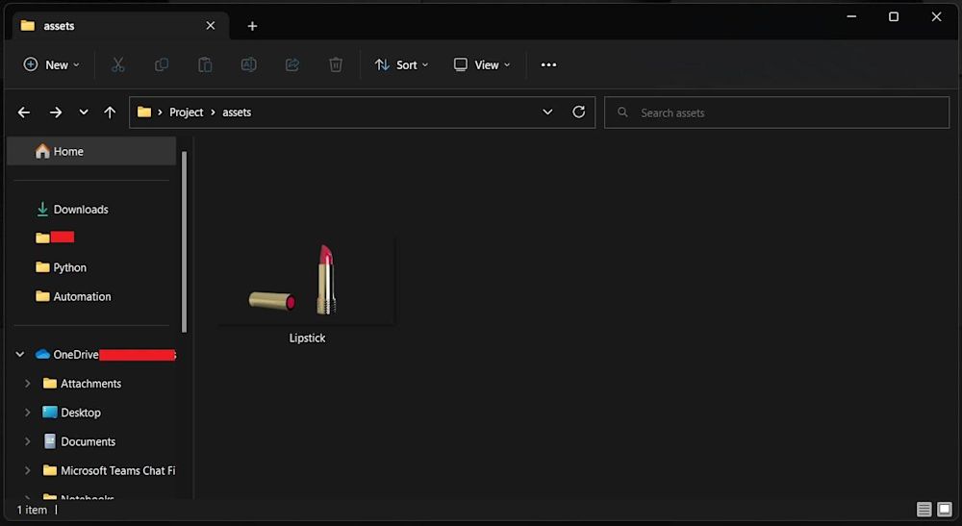962x526 pixels.
Task: Expand the Microsoft Teams Chat Files node
Action: pyautogui.click(x=27, y=470)
